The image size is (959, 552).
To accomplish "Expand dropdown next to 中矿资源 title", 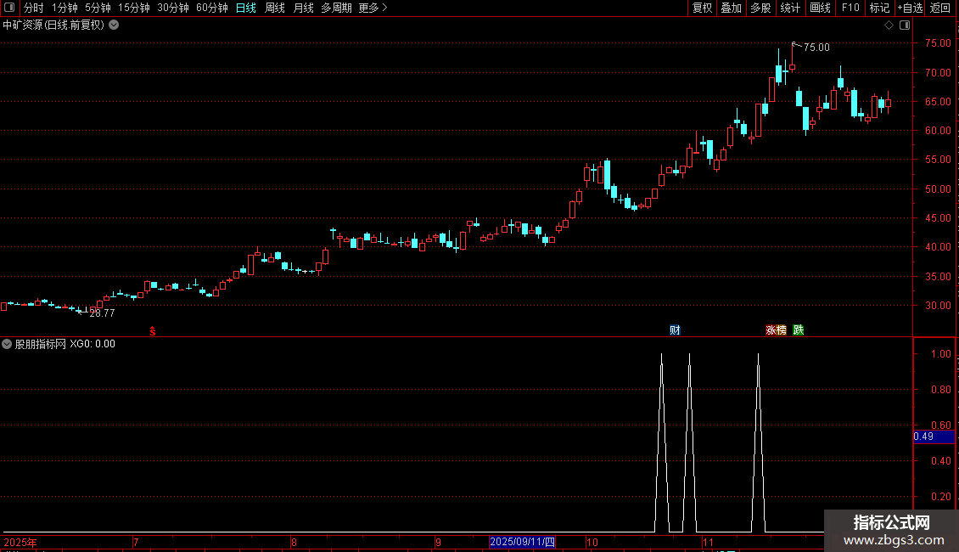I will [114, 25].
